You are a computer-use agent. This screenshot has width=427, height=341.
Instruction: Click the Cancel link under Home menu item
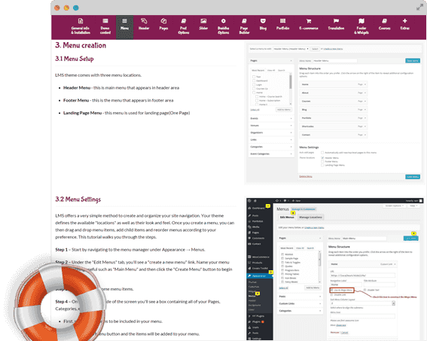[x=344, y=332]
